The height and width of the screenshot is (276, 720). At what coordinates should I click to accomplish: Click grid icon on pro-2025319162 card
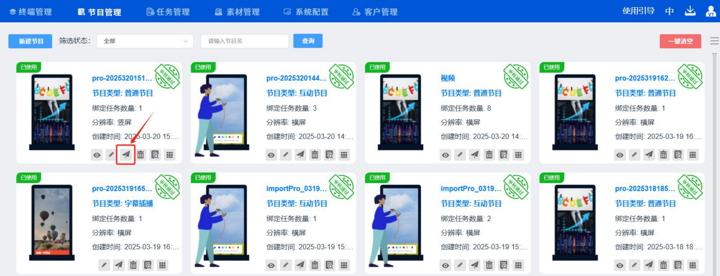693,155
